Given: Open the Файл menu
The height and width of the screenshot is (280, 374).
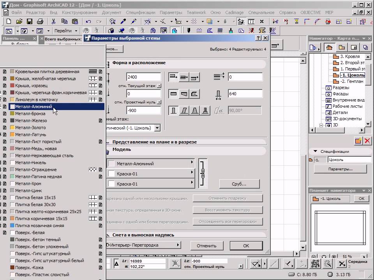Looking at the screenshot, I should coord(16,12).
